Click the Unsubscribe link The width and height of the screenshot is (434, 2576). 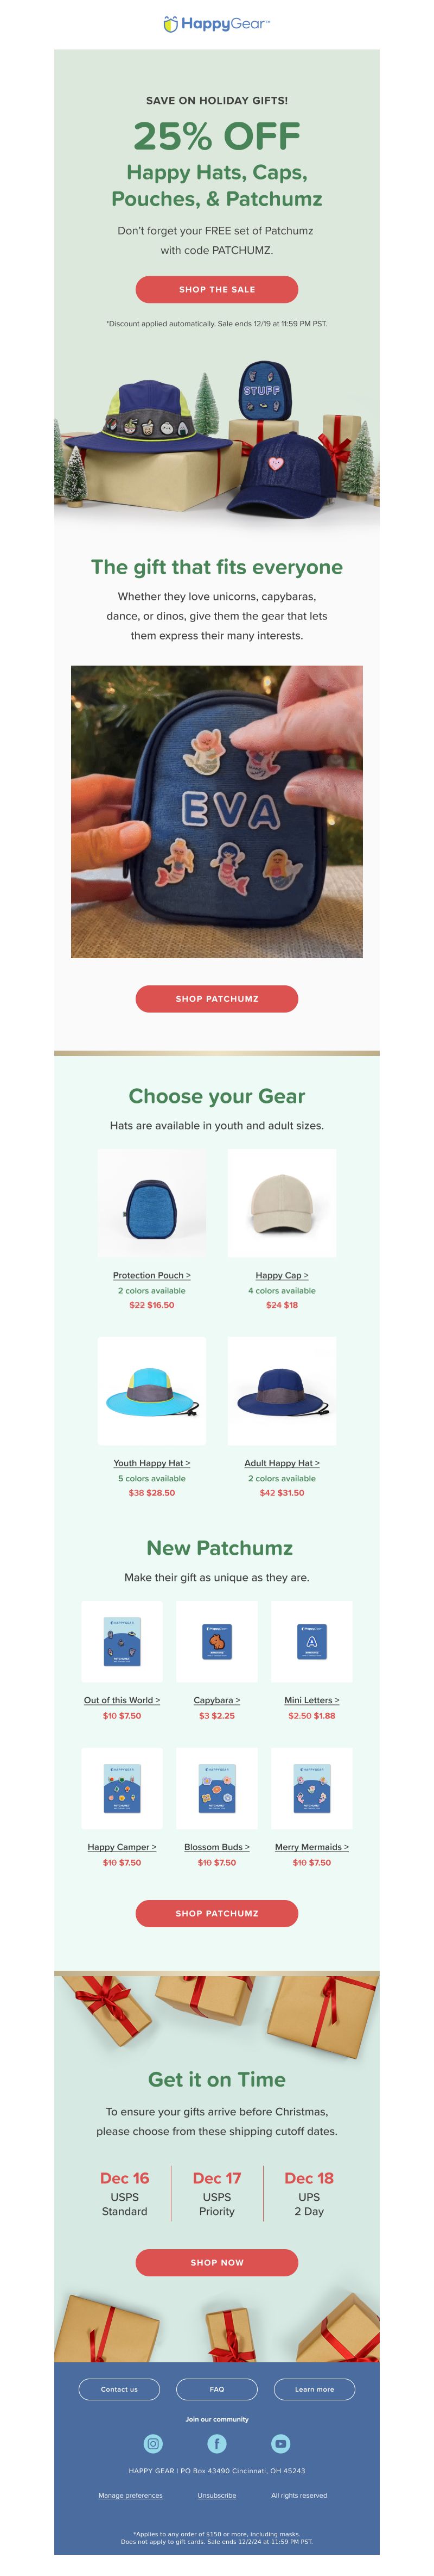[216, 2495]
